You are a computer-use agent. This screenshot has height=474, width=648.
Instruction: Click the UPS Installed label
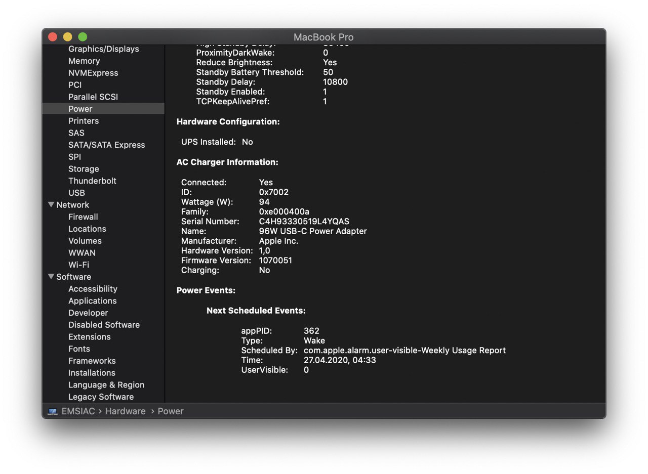209,142
